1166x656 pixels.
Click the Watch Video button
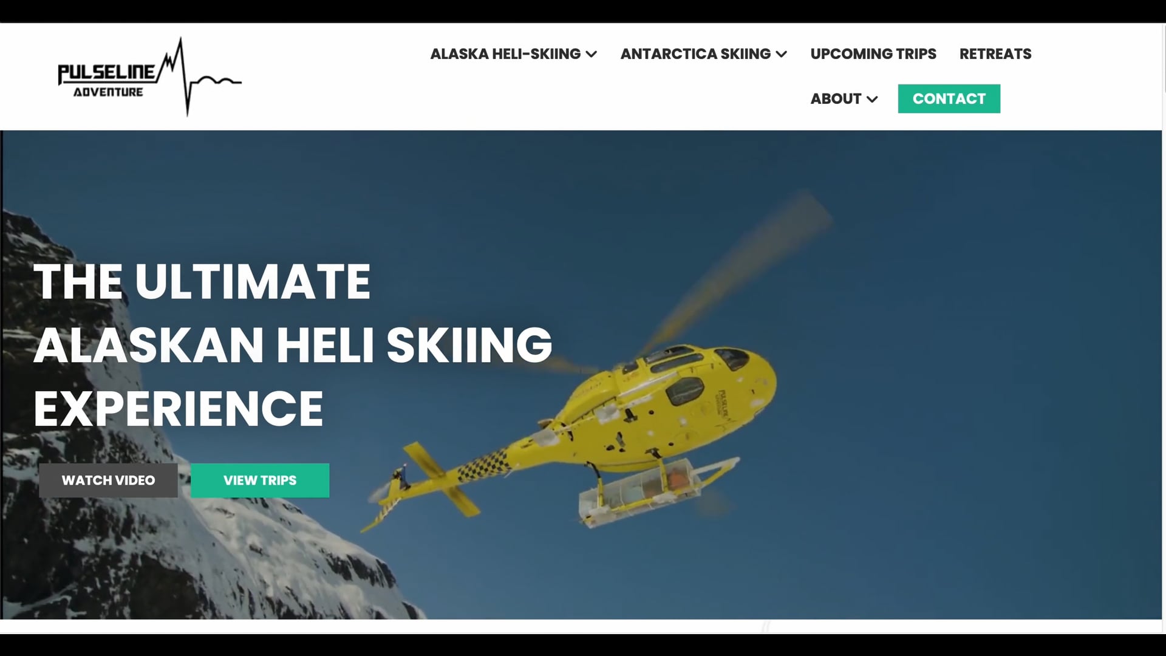point(108,480)
